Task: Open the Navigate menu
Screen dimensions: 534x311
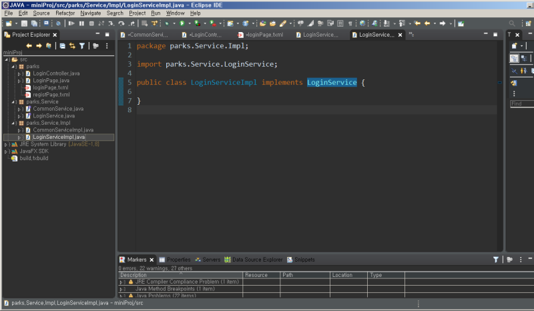Action: coord(91,13)
